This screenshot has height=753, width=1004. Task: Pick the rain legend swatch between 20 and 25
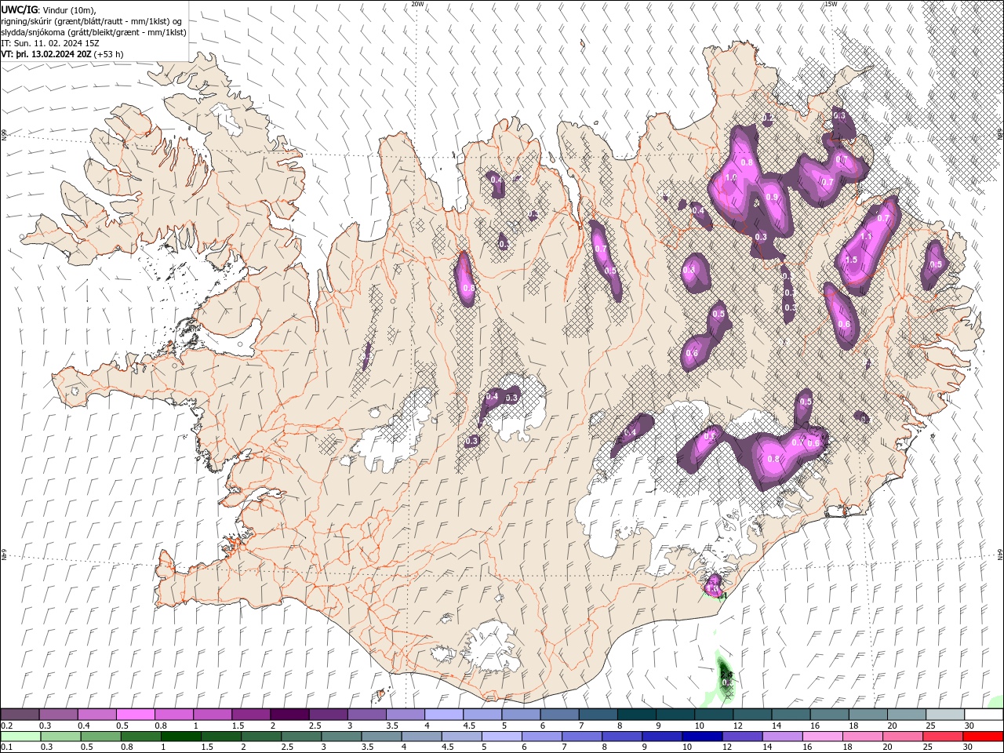click(902, 737)
